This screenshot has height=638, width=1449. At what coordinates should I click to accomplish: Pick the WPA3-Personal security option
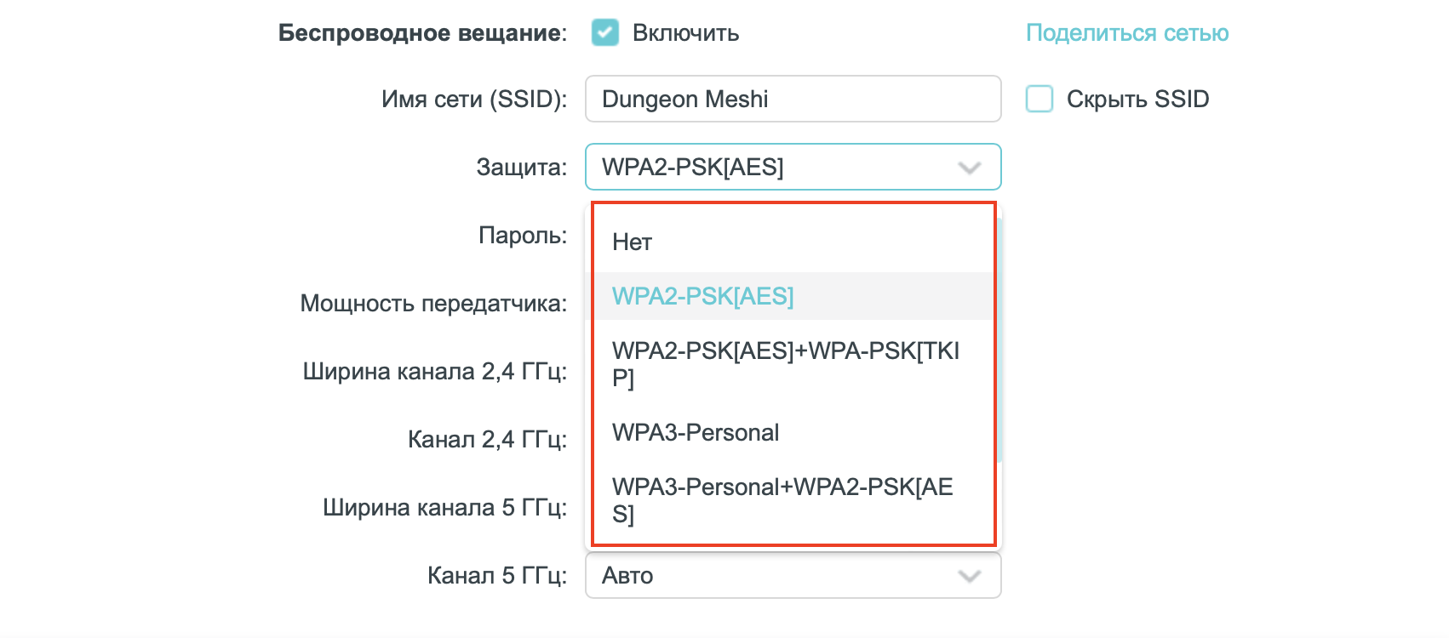[696, 432]
